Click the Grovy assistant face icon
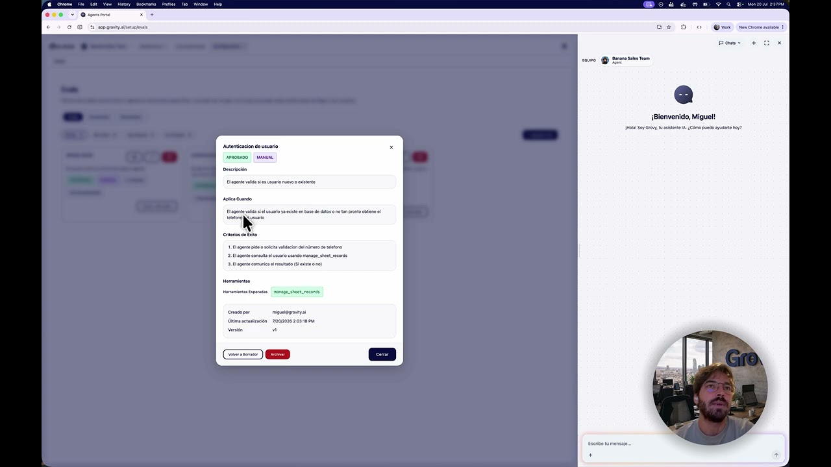The image size is (831, 467). point(683,95)
